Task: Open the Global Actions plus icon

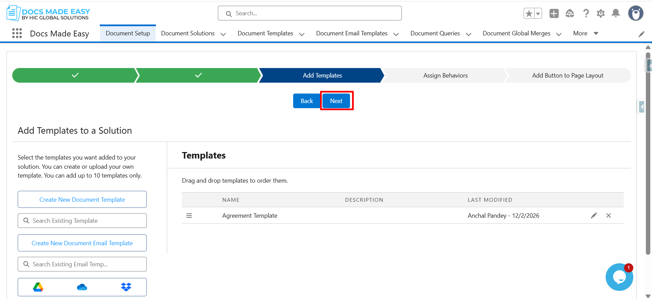Action: [x=554, y=14]
